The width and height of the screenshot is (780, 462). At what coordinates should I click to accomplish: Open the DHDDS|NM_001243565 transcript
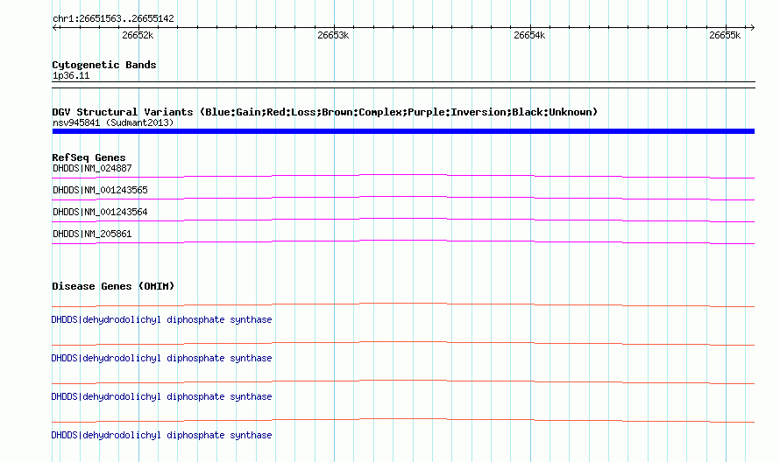click(x=100, y=190)
